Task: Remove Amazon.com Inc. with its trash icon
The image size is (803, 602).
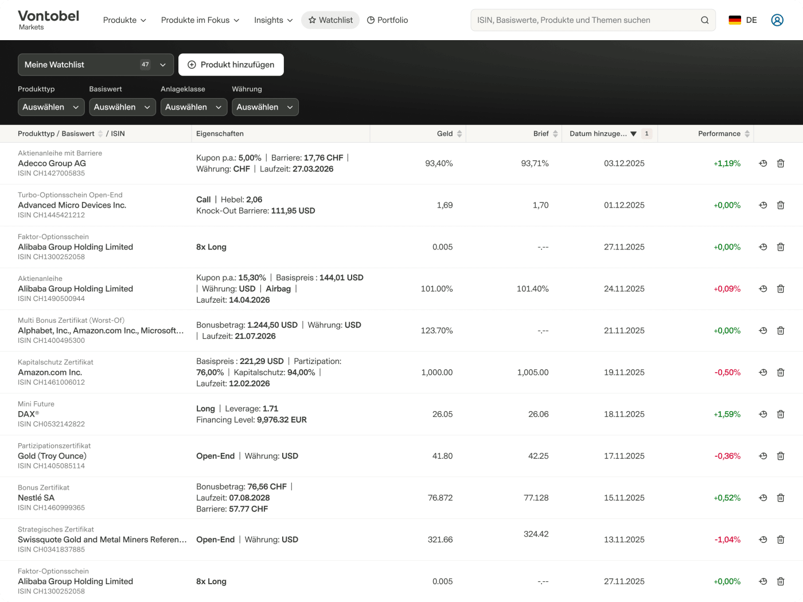Action: 781,373
